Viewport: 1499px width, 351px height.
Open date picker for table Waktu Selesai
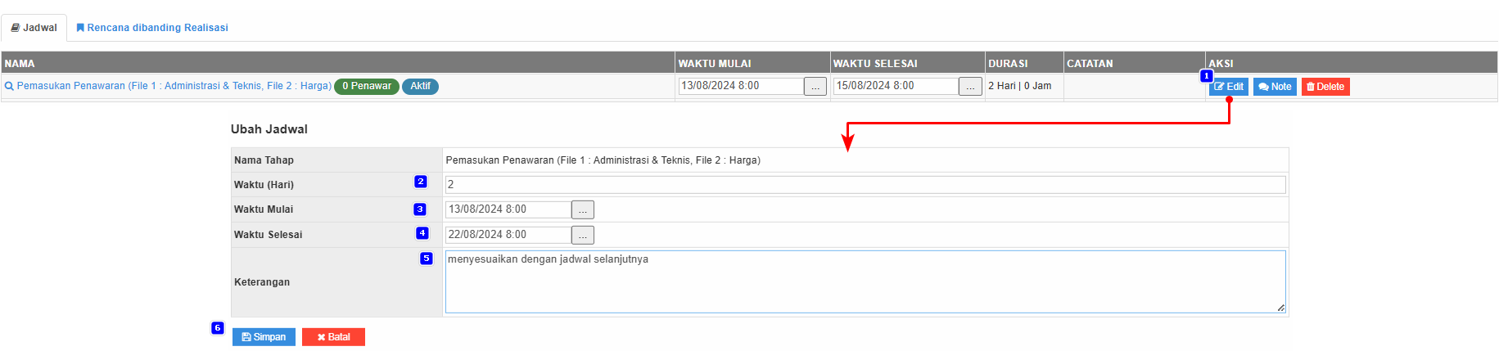tap(970, 86)
